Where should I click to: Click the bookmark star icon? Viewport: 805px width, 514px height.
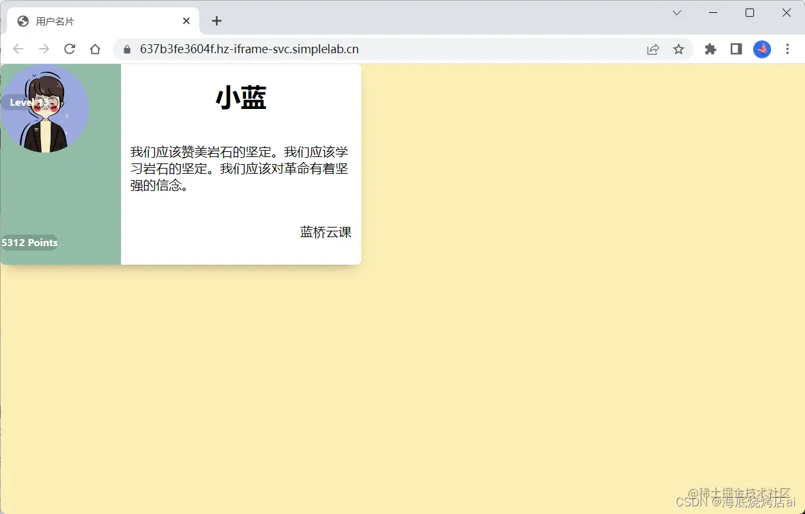pyautogui.click(x=678, y=49)
